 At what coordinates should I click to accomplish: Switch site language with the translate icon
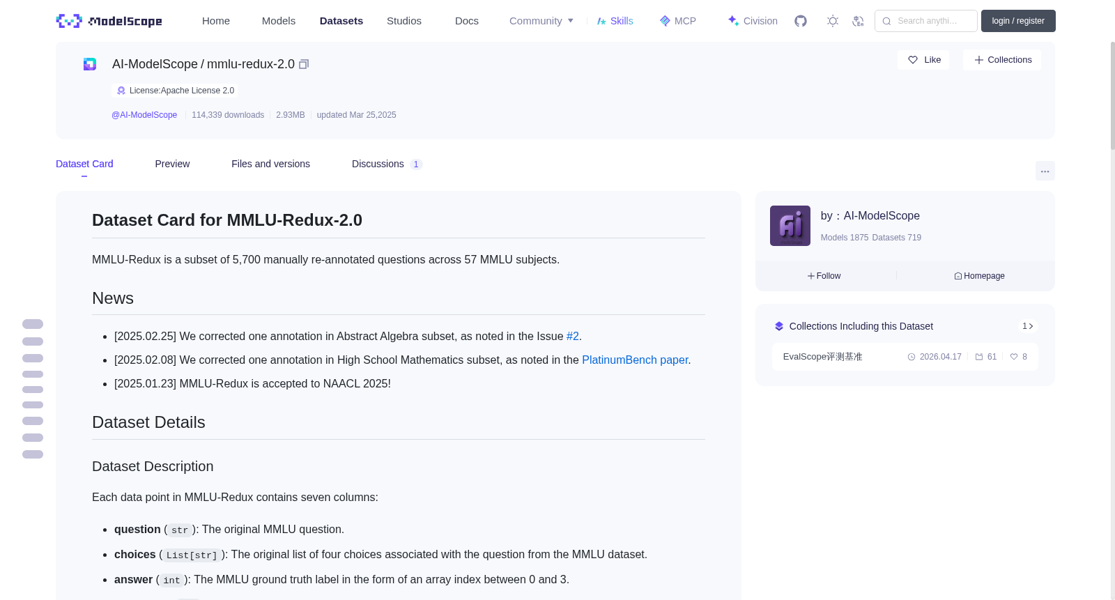pos(858,21)
